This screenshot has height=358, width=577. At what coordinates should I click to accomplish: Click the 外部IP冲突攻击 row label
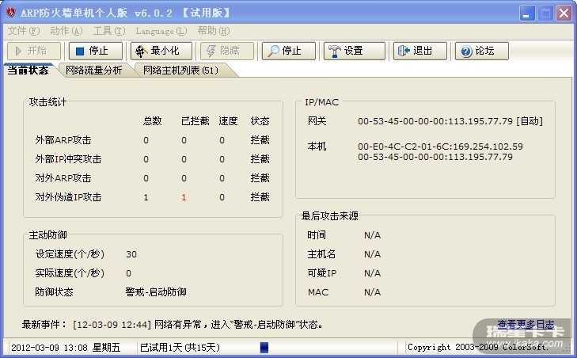(x=68, y=159)
